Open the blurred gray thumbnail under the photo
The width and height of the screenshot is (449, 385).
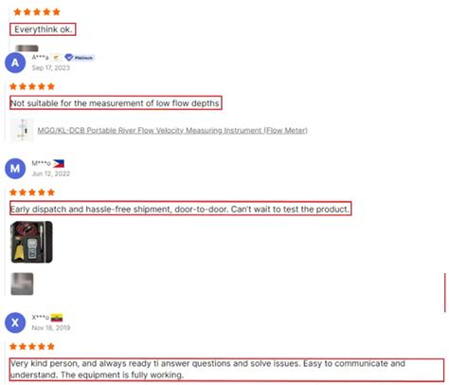click(22, 284)
